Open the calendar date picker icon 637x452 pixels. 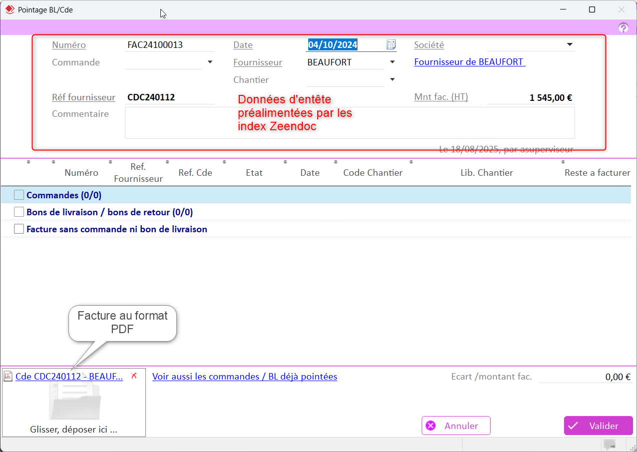[x=391, y=44]
